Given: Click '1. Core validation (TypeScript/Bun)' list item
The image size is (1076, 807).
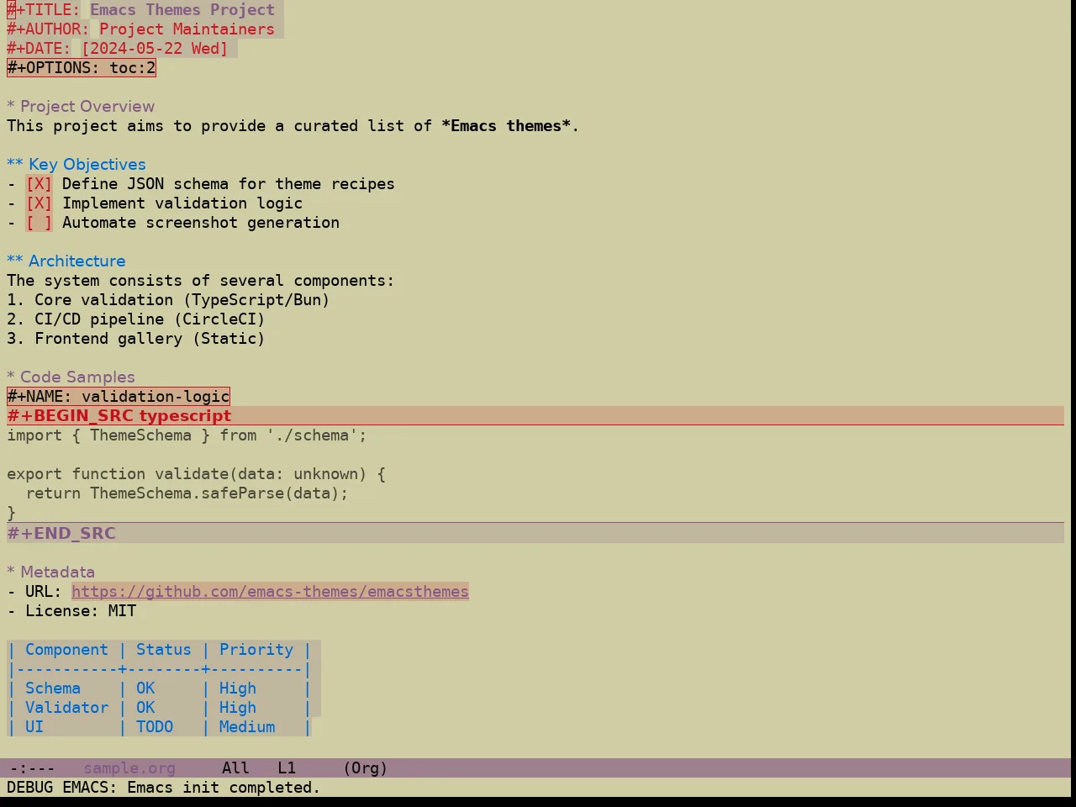Looking at the screenshot, I should point(168,300).
